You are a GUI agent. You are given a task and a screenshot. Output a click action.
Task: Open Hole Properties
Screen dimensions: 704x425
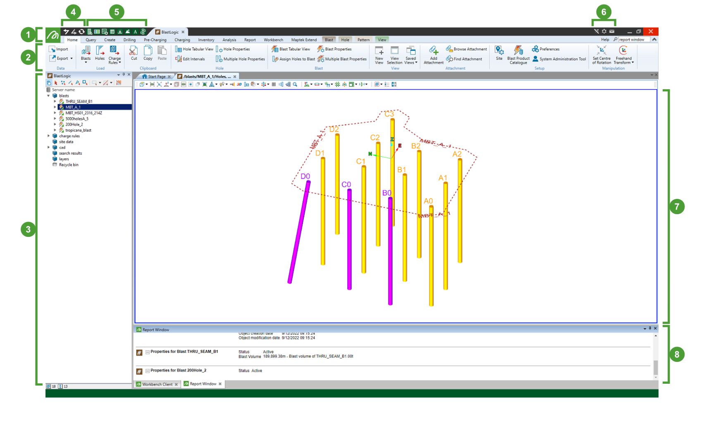(233, 49)
